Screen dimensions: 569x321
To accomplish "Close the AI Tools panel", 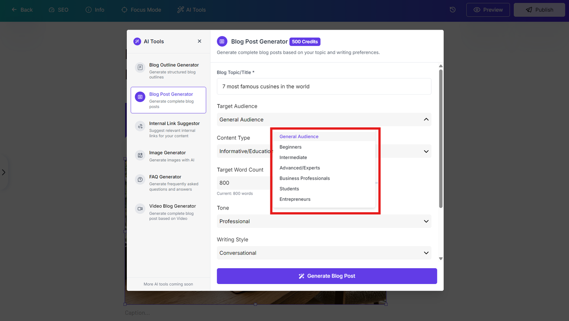I will (x=200, y=41).
